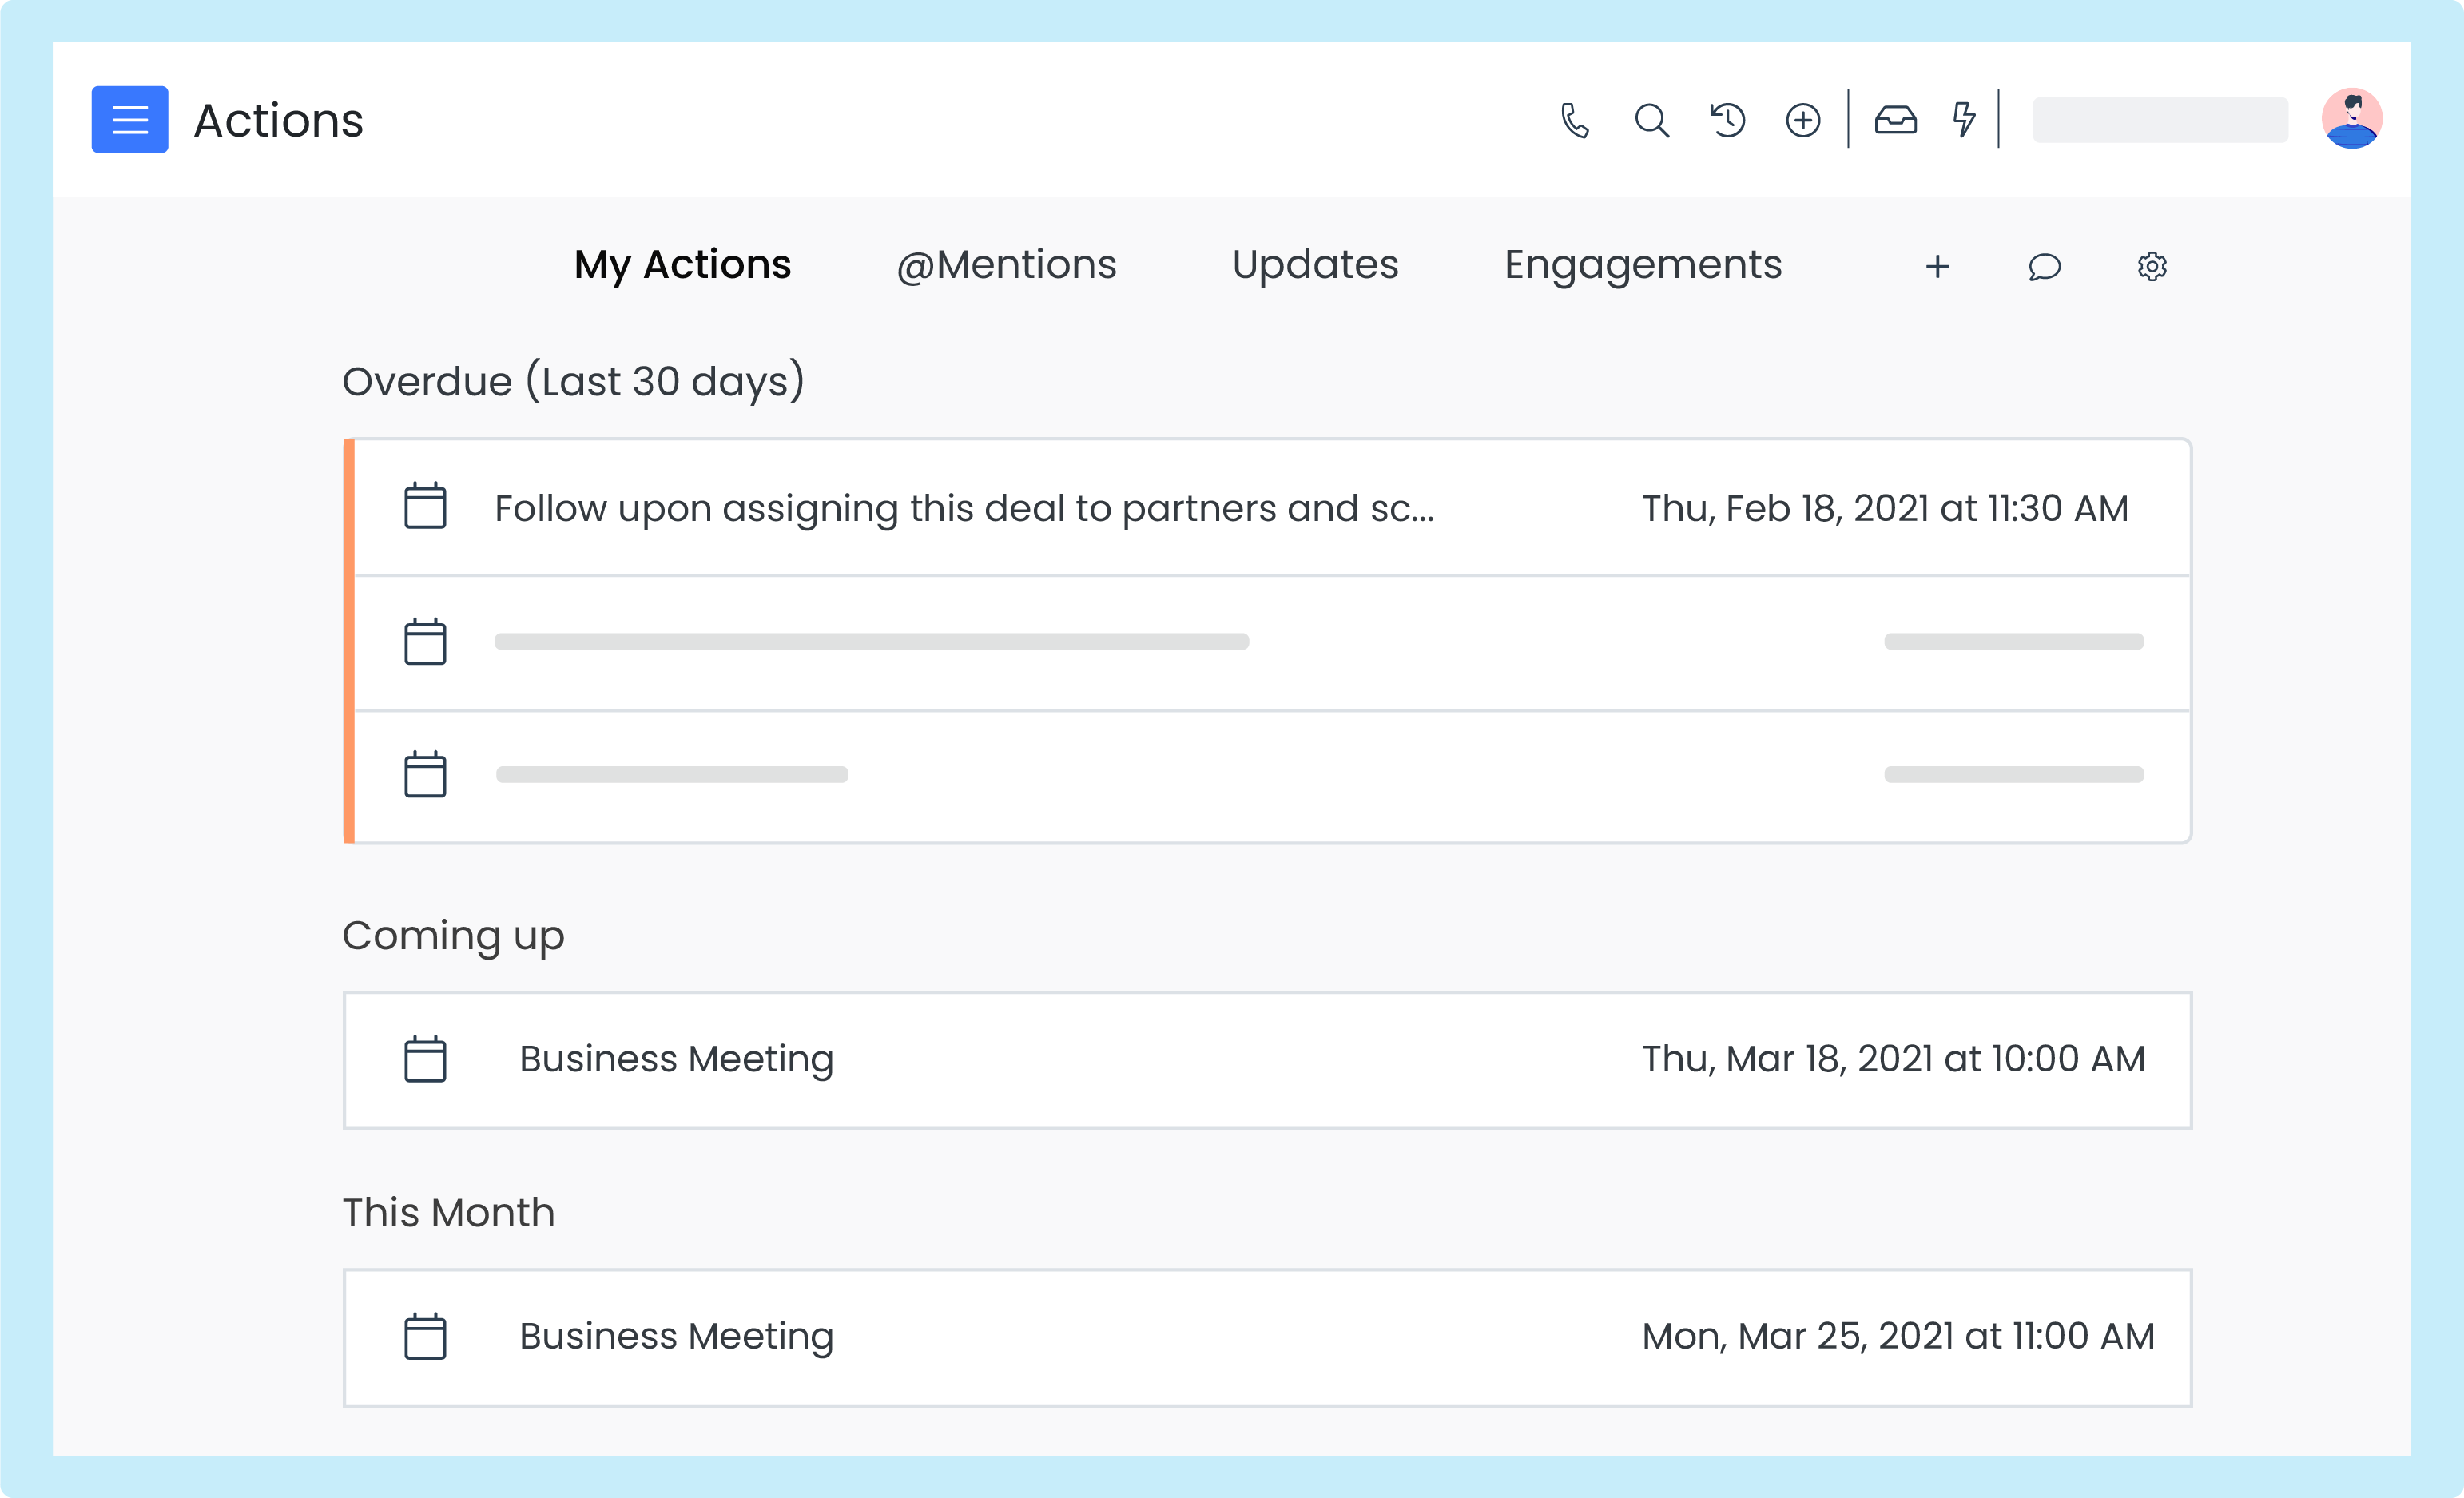Screen dimensions: 2464x1498
Task: Open recent history clock icon
Action: pyautogui.click(x=1727, y=120)
